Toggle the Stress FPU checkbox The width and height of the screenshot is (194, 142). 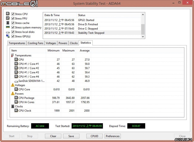(x=13, y=18)
